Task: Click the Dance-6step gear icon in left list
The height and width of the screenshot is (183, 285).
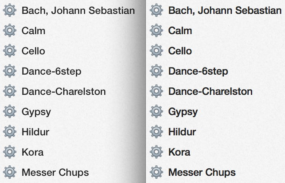Action: click(10, 71)
